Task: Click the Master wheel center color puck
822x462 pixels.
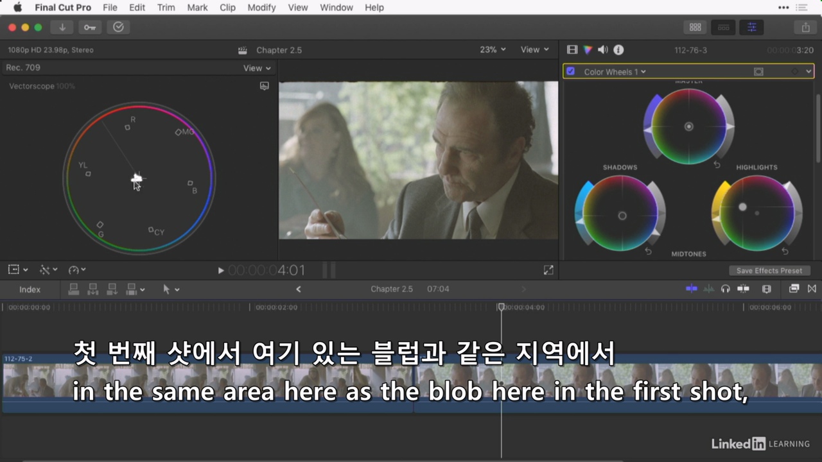Action: coord(689,126)
